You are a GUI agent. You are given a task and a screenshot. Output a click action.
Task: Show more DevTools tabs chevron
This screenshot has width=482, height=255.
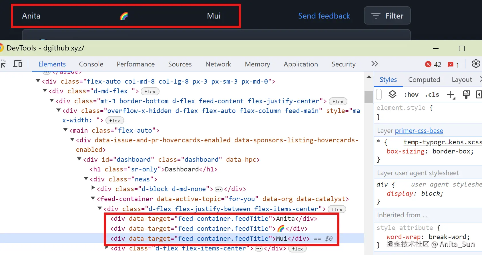point(375,64)
